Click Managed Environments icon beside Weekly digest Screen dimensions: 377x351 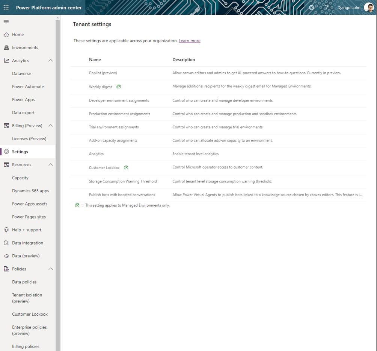tap(119, 87)
